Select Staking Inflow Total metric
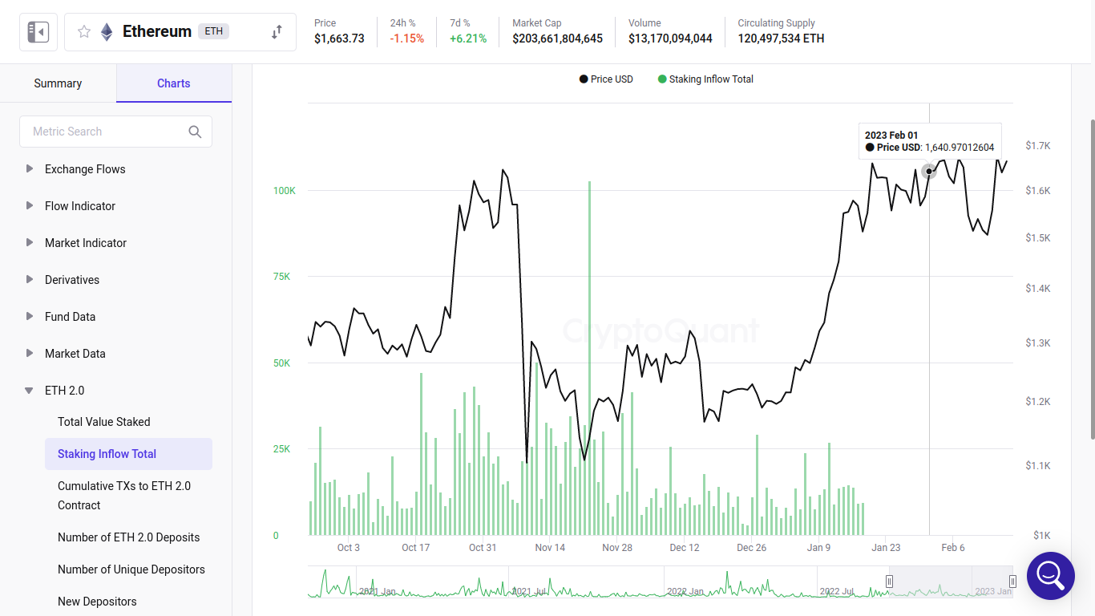The image size is (1095, 616). click(128, 454)
